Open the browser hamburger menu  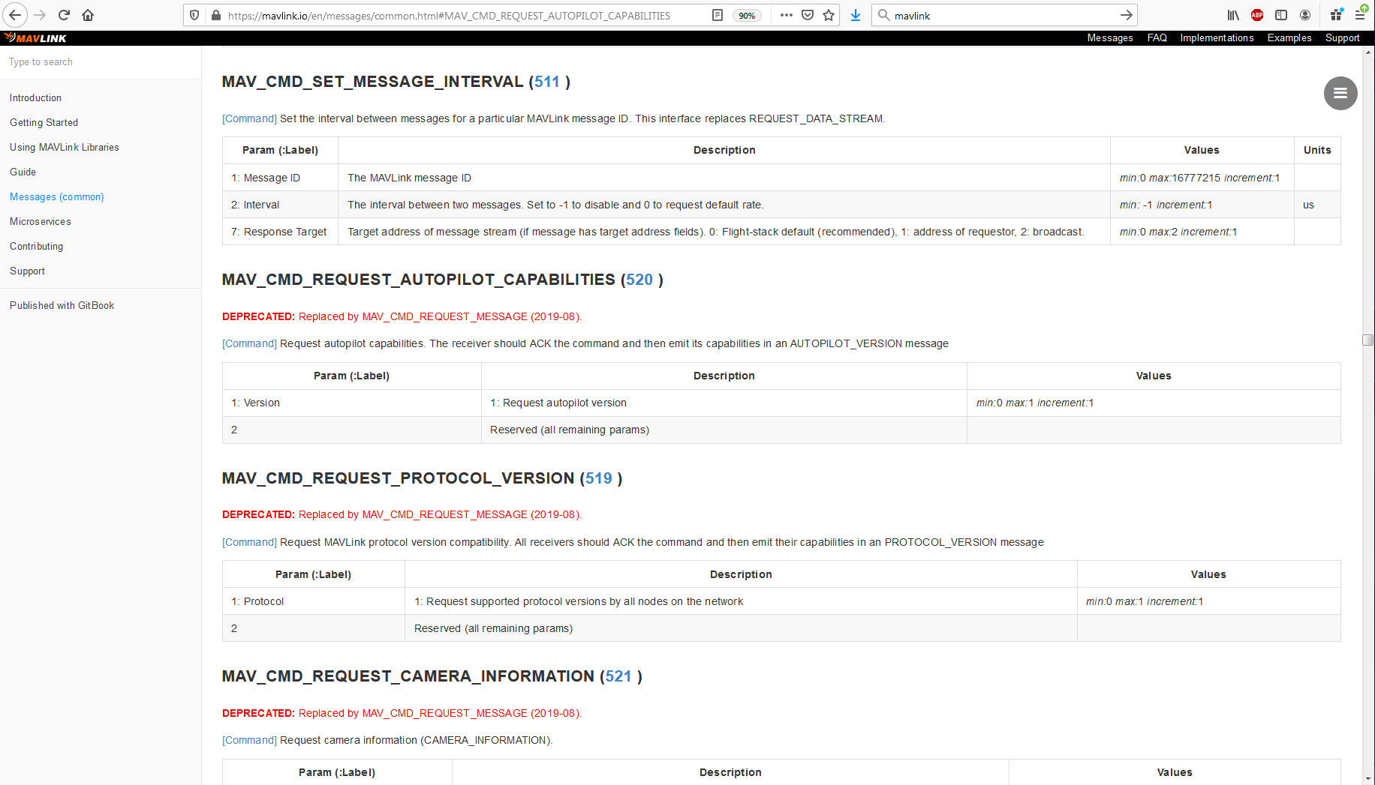point(1362,15)
